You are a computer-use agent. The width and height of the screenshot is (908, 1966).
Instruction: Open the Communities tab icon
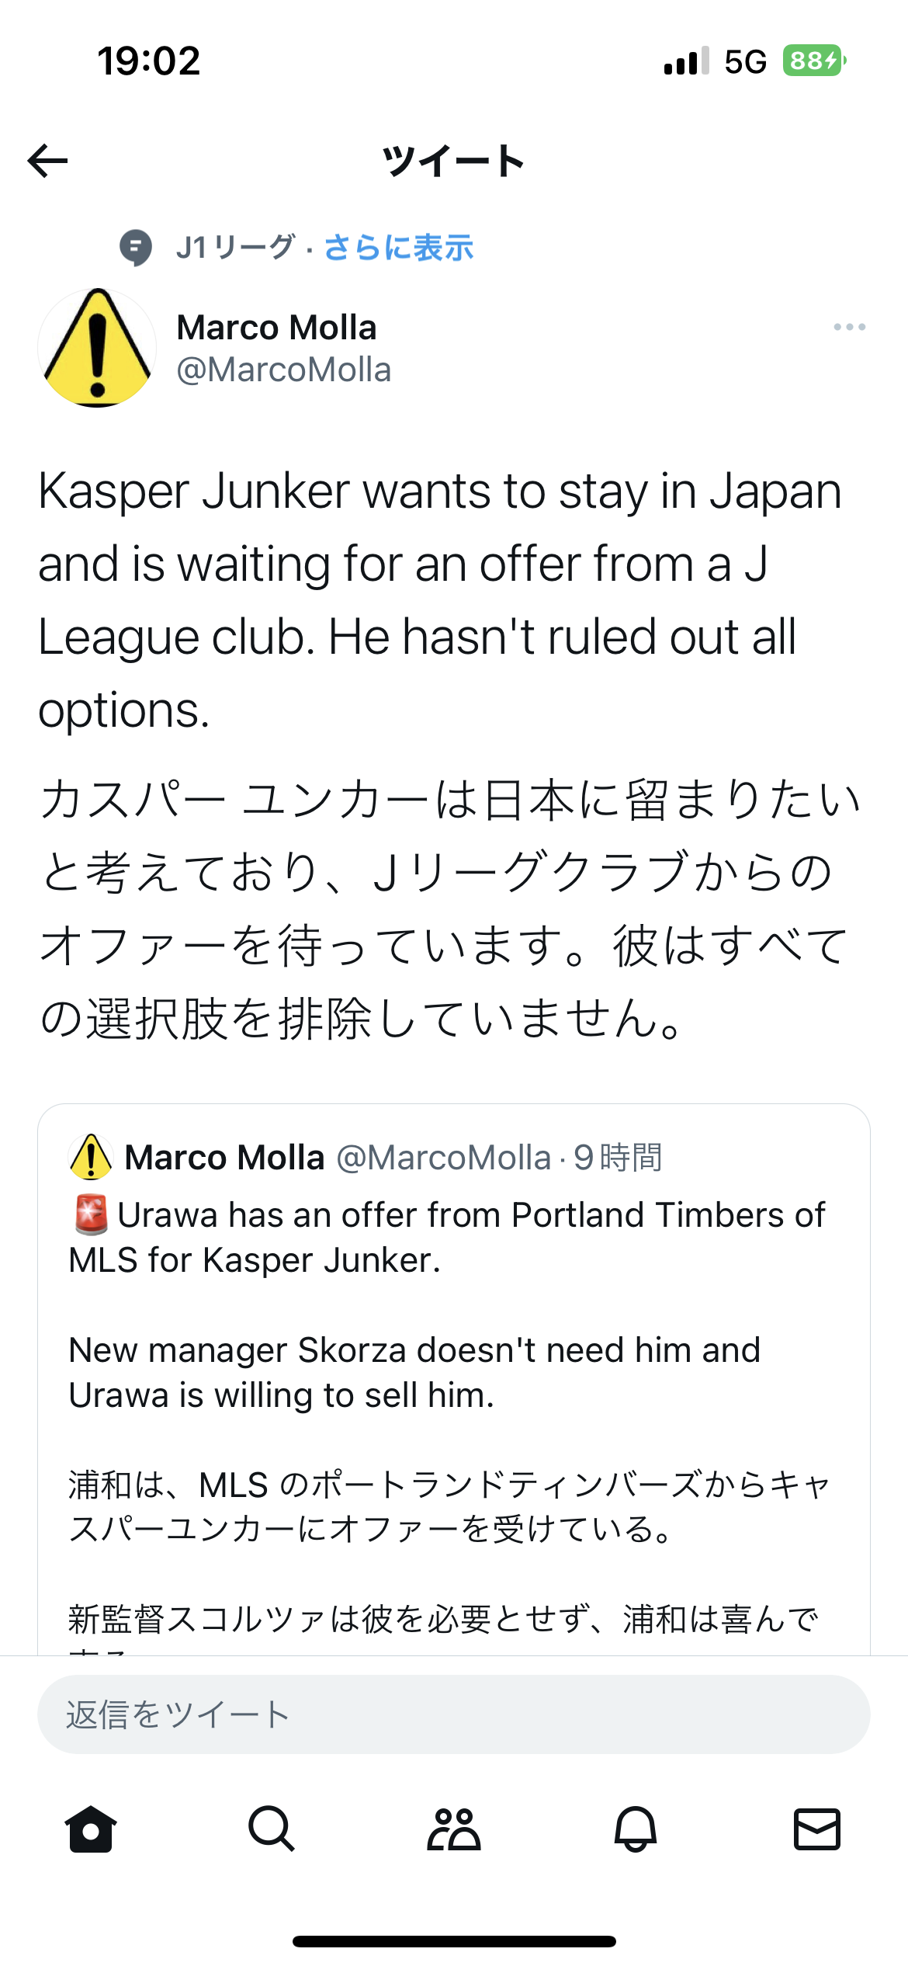454,1829
